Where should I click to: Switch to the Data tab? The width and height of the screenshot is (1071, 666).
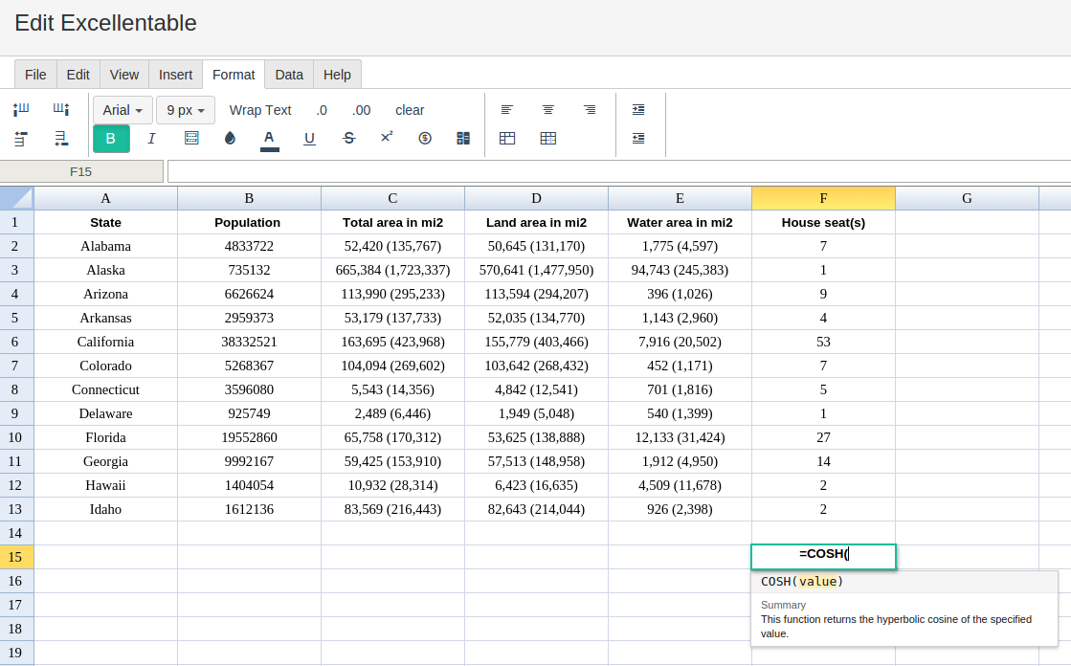click(x=289, y=75)
